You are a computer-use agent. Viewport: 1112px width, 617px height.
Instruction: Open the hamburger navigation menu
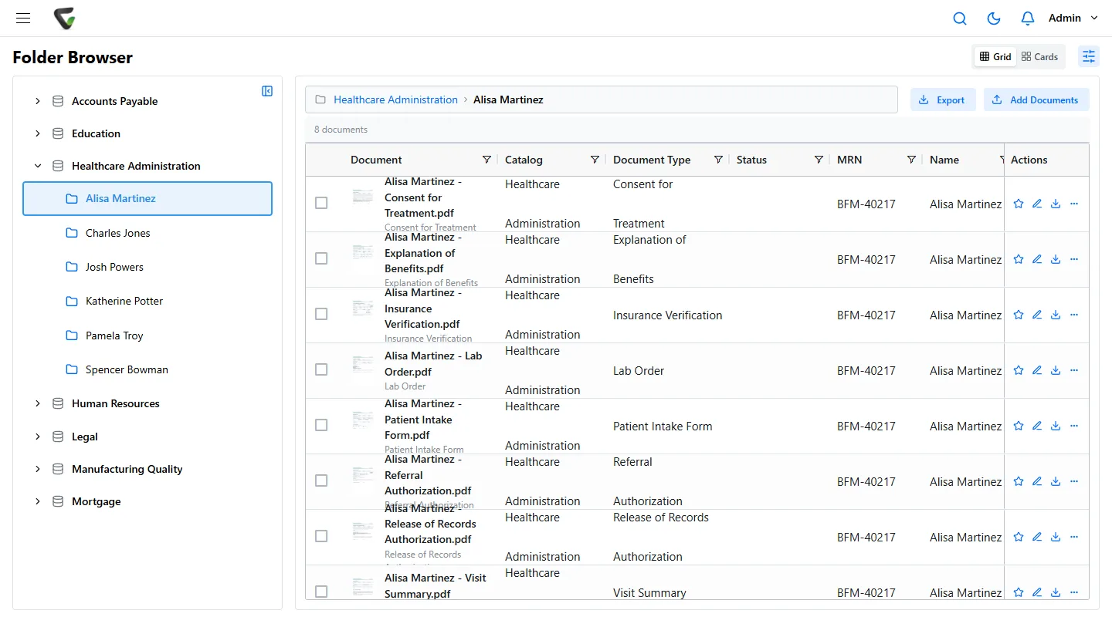[x=23, y=19]
